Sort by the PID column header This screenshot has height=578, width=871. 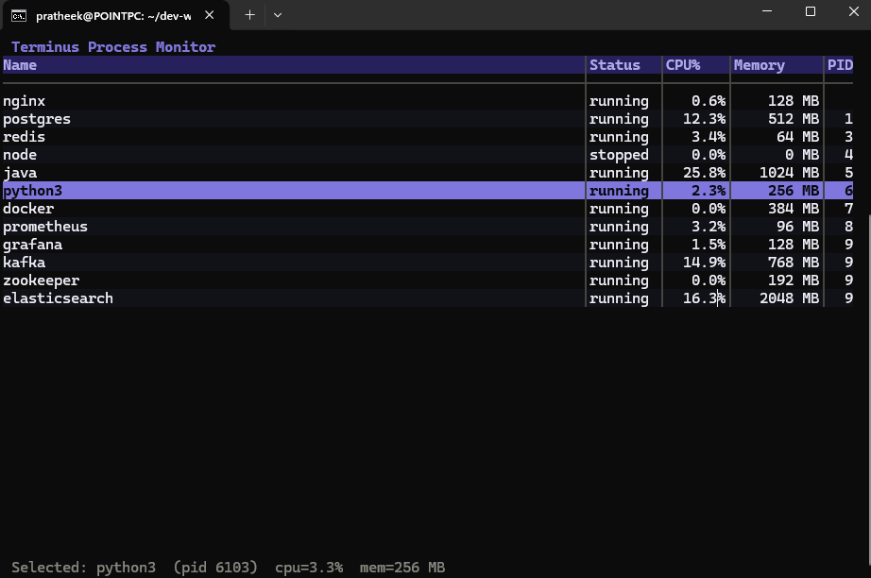click(x=840, y=65)
